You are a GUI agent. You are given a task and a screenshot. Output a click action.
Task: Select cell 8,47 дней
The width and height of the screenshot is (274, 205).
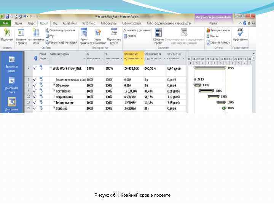point(176,71)
